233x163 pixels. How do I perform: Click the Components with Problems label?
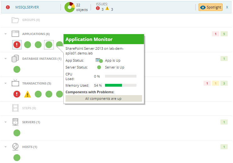click(90, 92)
